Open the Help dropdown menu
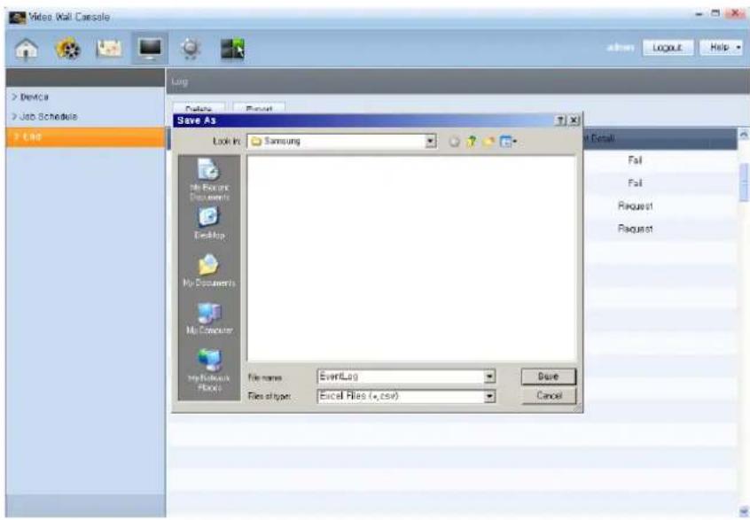The width and height of the screenshot is (750, 520). point(722,47)
